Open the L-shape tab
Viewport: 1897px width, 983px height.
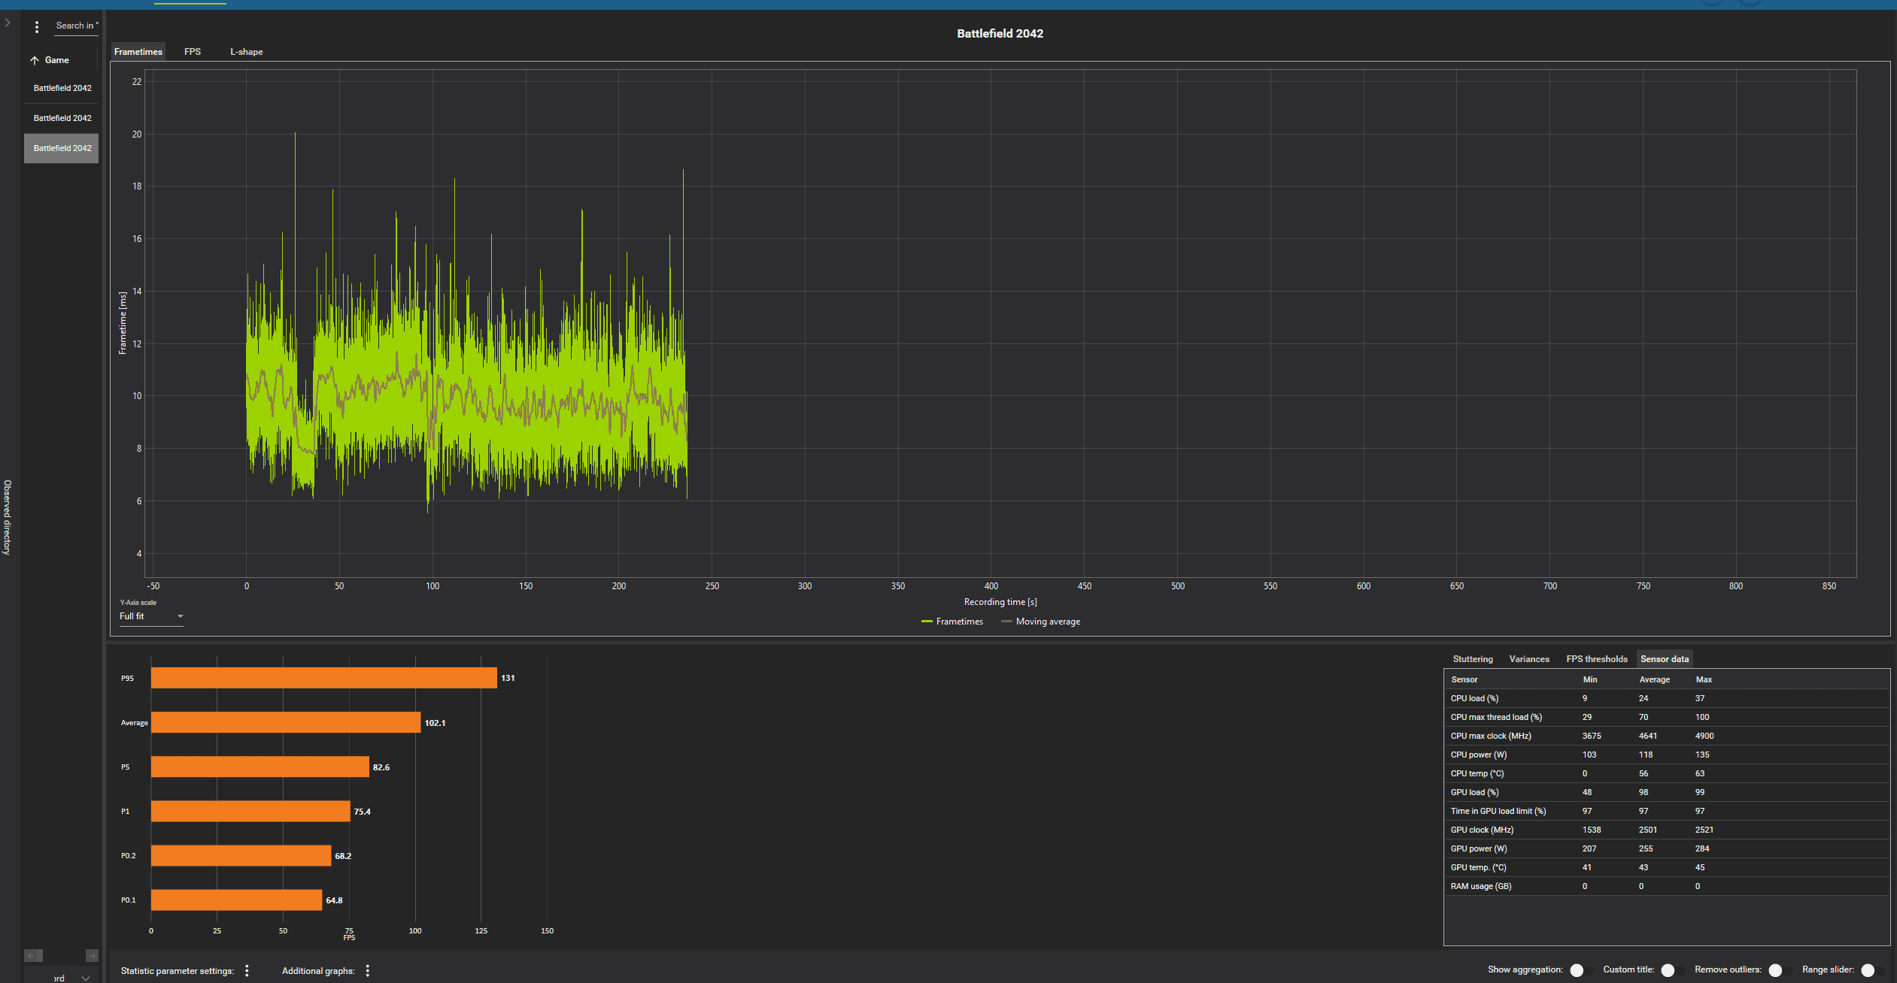coord(246,52)
